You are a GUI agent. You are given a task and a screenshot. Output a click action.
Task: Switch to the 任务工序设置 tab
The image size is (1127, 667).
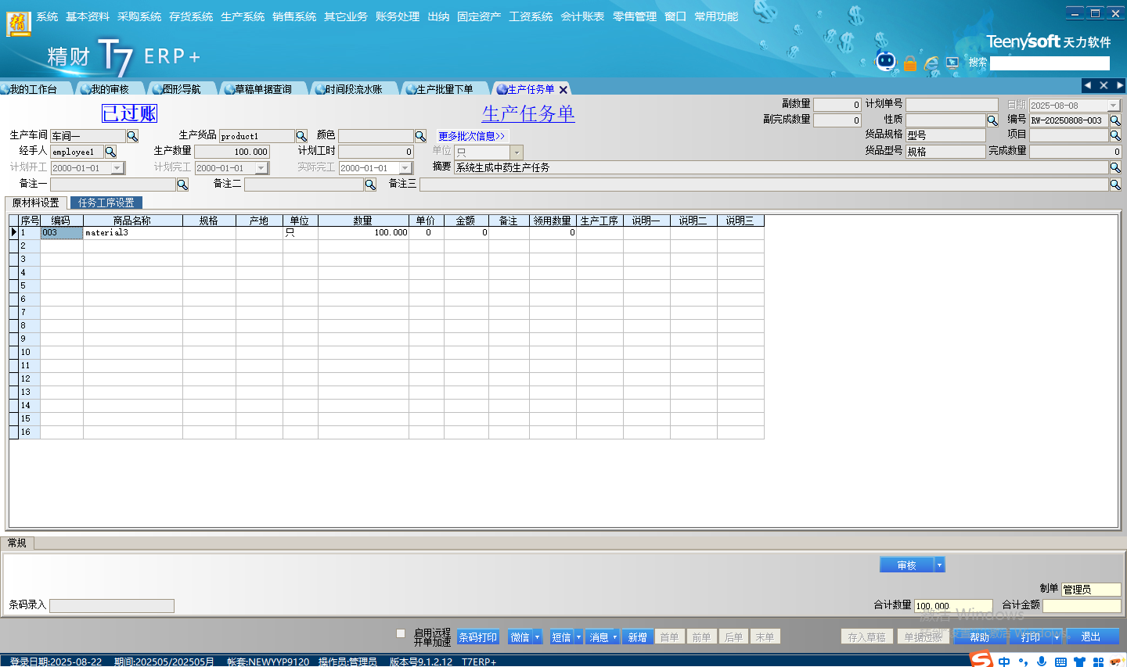[x=106, y=203]
